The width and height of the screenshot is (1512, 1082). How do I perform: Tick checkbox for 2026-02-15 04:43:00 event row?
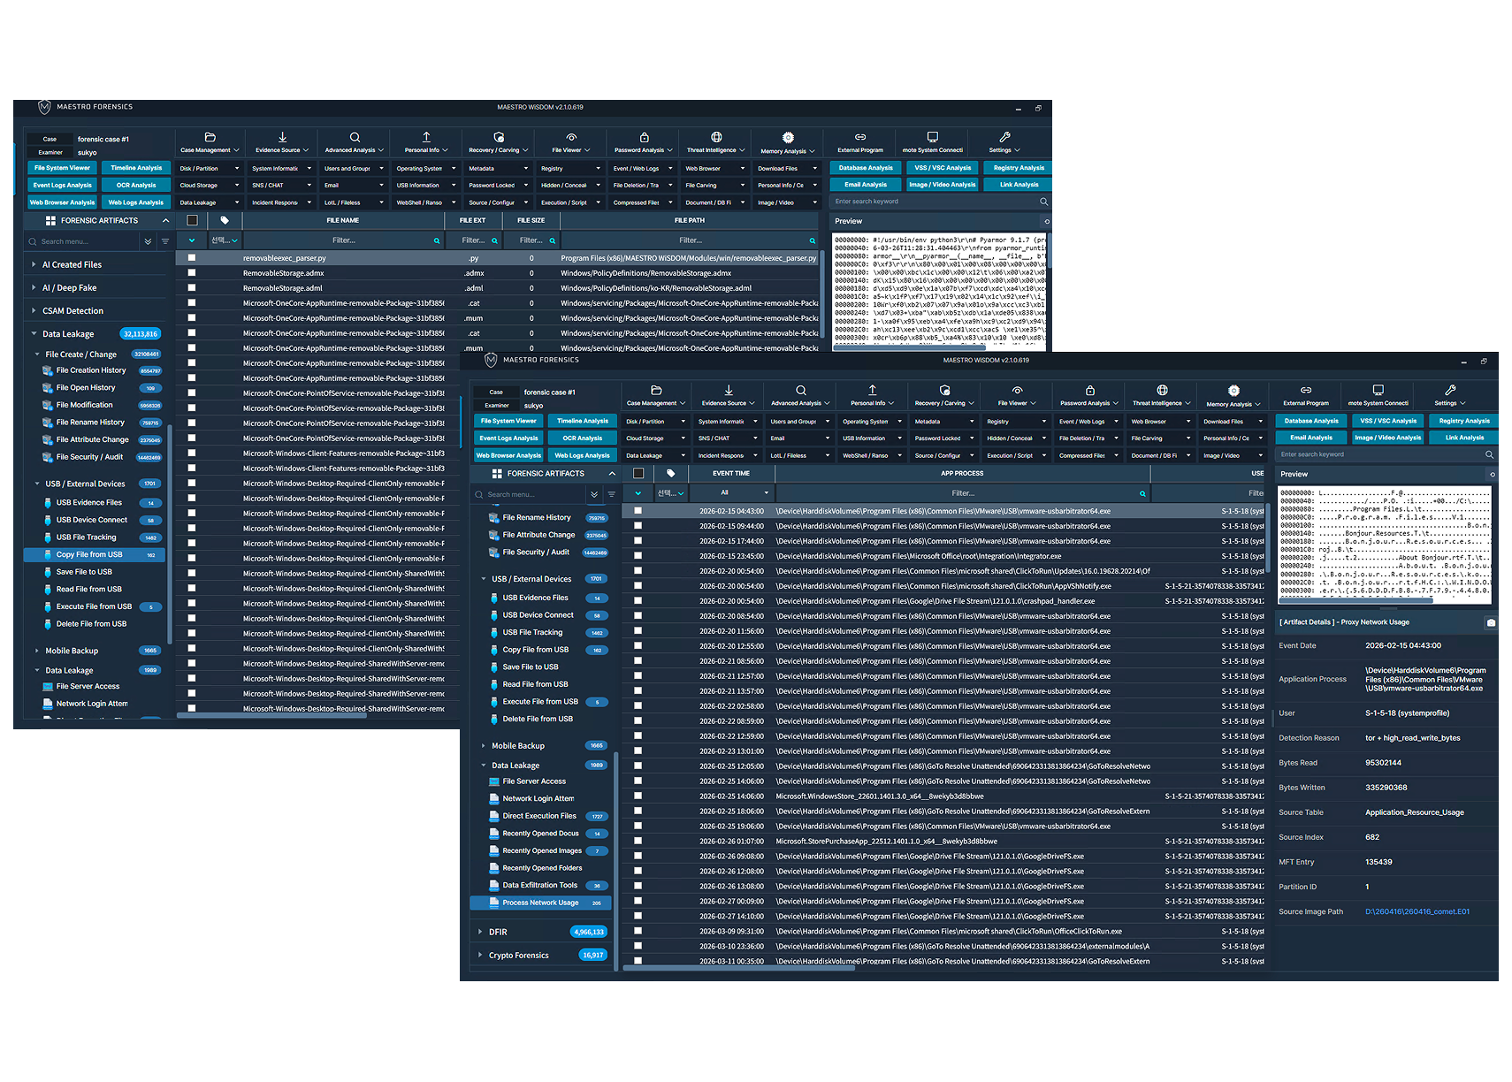click(x=638, y=511)
